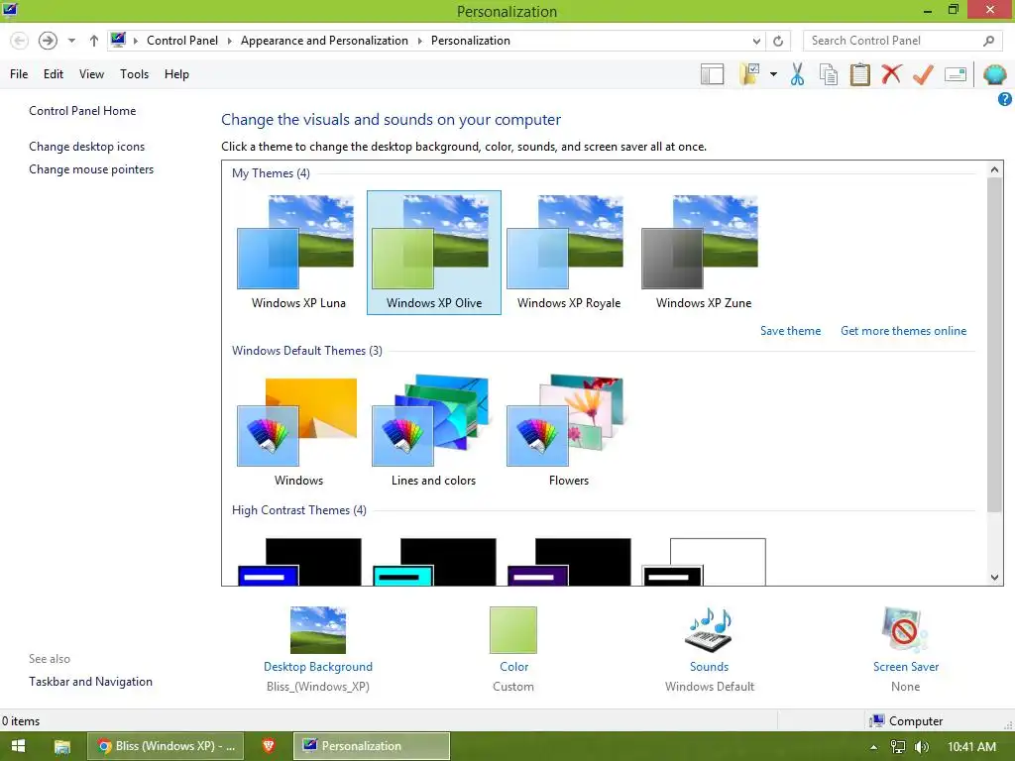Click the globe icon in toolbar
Viewport: 1015px width, 761px height.
pos(994,74)
